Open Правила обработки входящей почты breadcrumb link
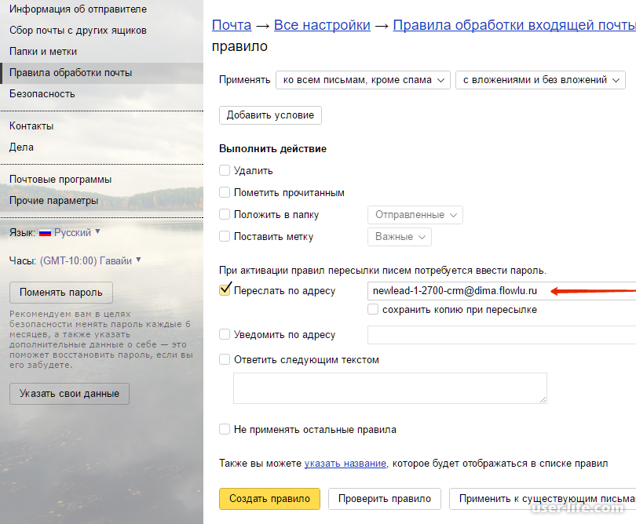 click(x=514, y=25)
